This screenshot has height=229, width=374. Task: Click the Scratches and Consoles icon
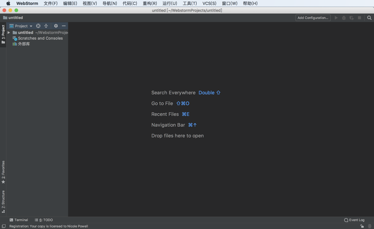pyautogui.click(x=15, y=38)
